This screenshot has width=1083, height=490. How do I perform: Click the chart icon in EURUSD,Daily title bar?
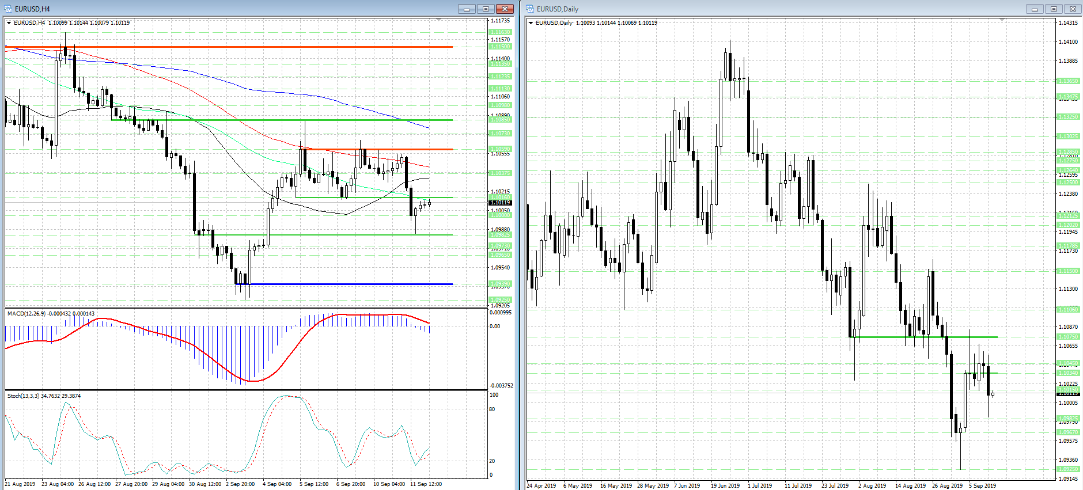pyautogui.click(x=530, y=9)
